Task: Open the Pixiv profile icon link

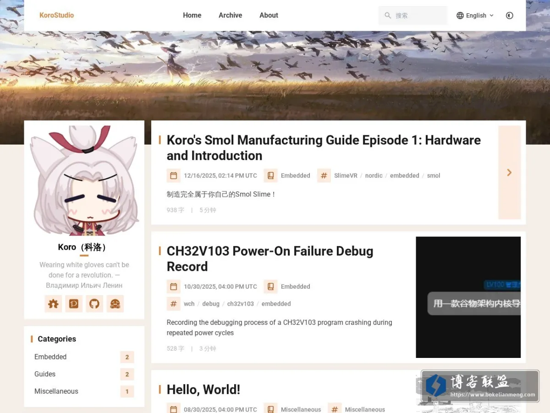Action: tap(74, 304)
